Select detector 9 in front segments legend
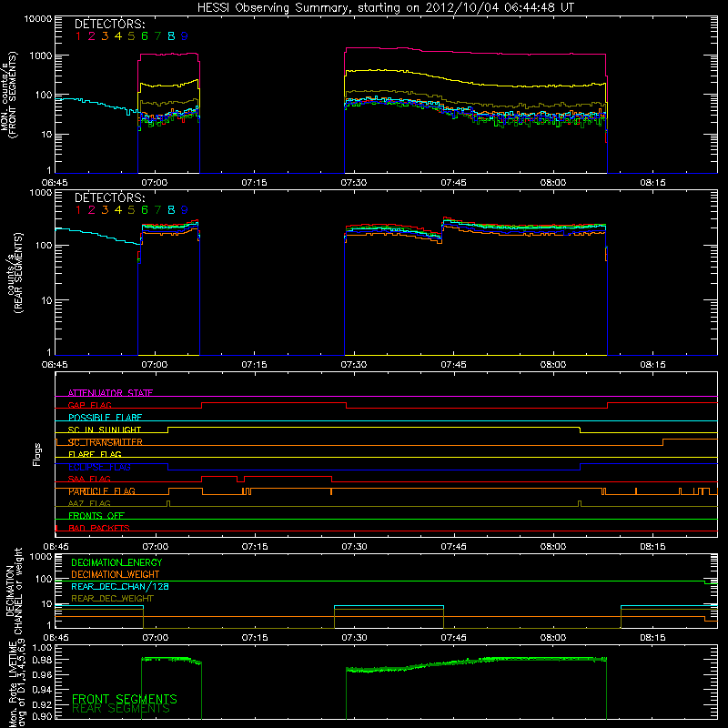 185,36
